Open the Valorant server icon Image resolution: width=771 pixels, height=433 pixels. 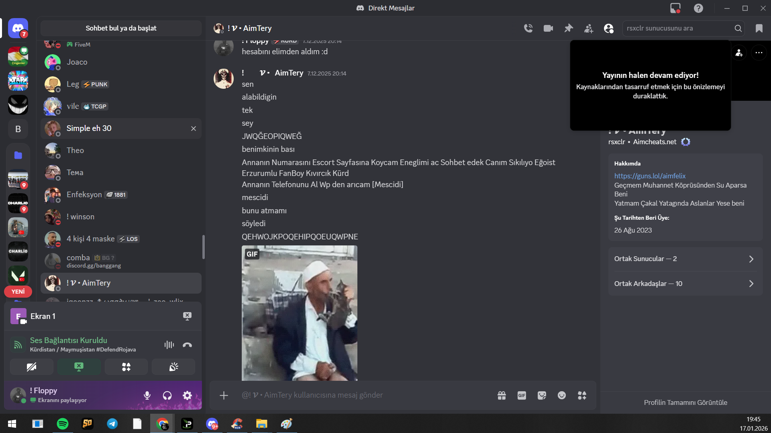pyautogui.click(x=18, y=276)
